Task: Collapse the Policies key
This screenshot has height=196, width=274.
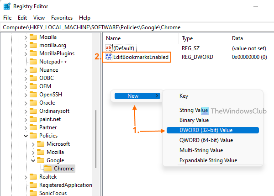Action: (x=26, y=136)
